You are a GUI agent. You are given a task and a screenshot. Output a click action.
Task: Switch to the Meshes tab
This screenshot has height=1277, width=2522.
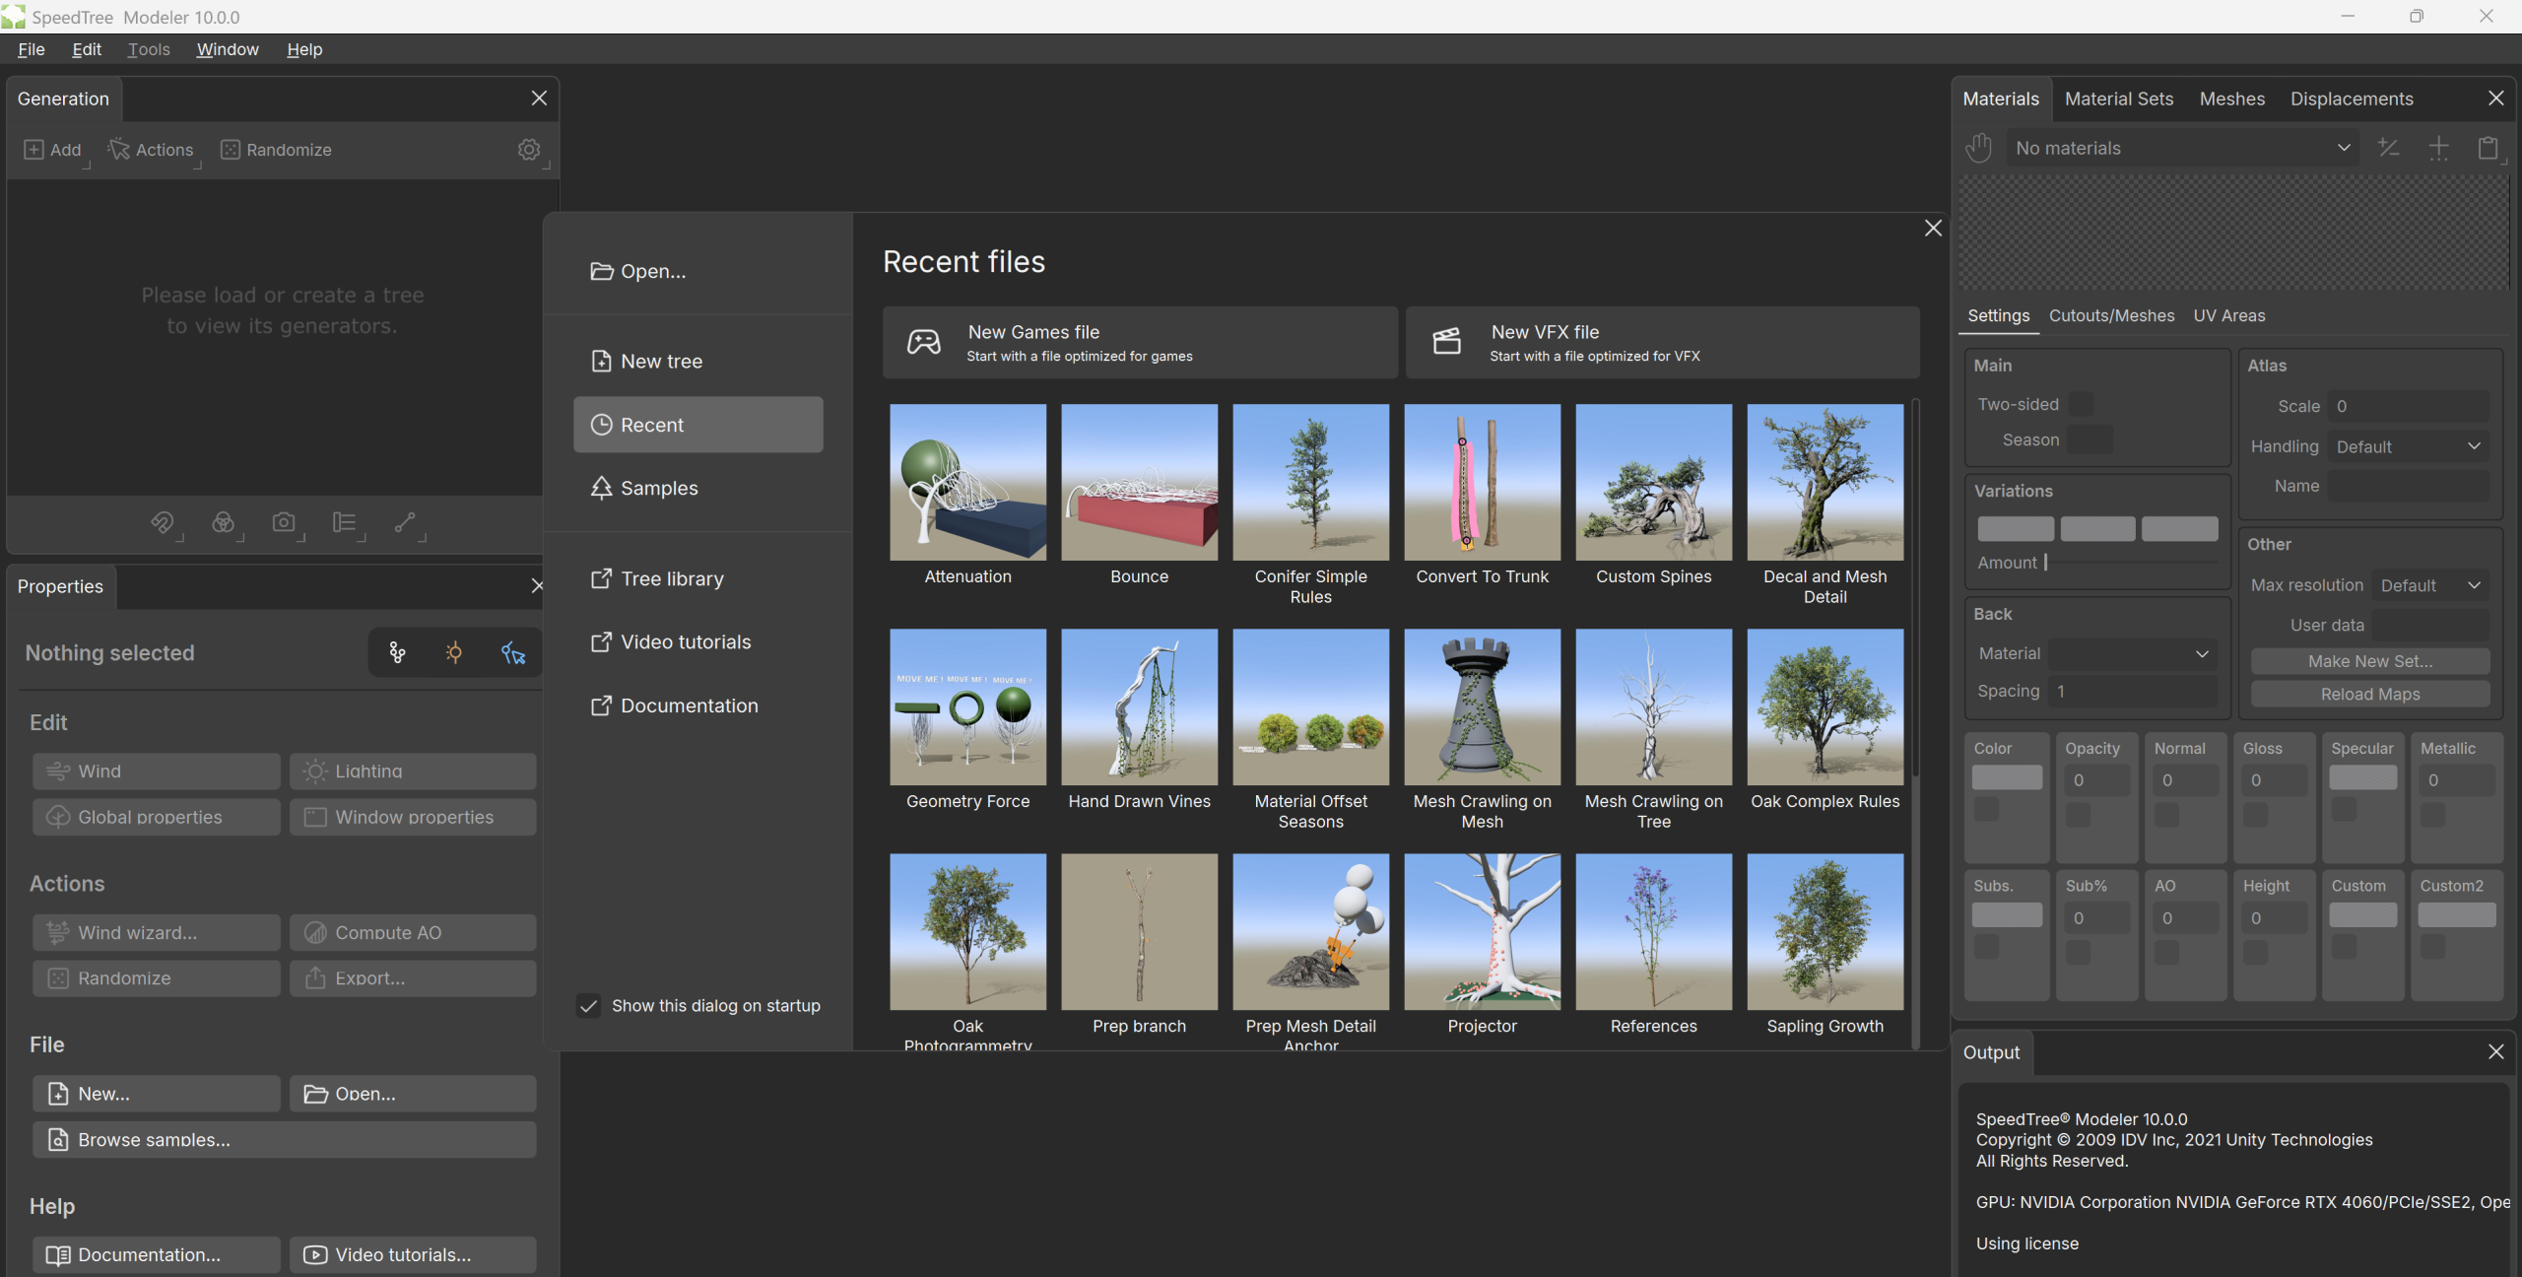pos(2231,99)
